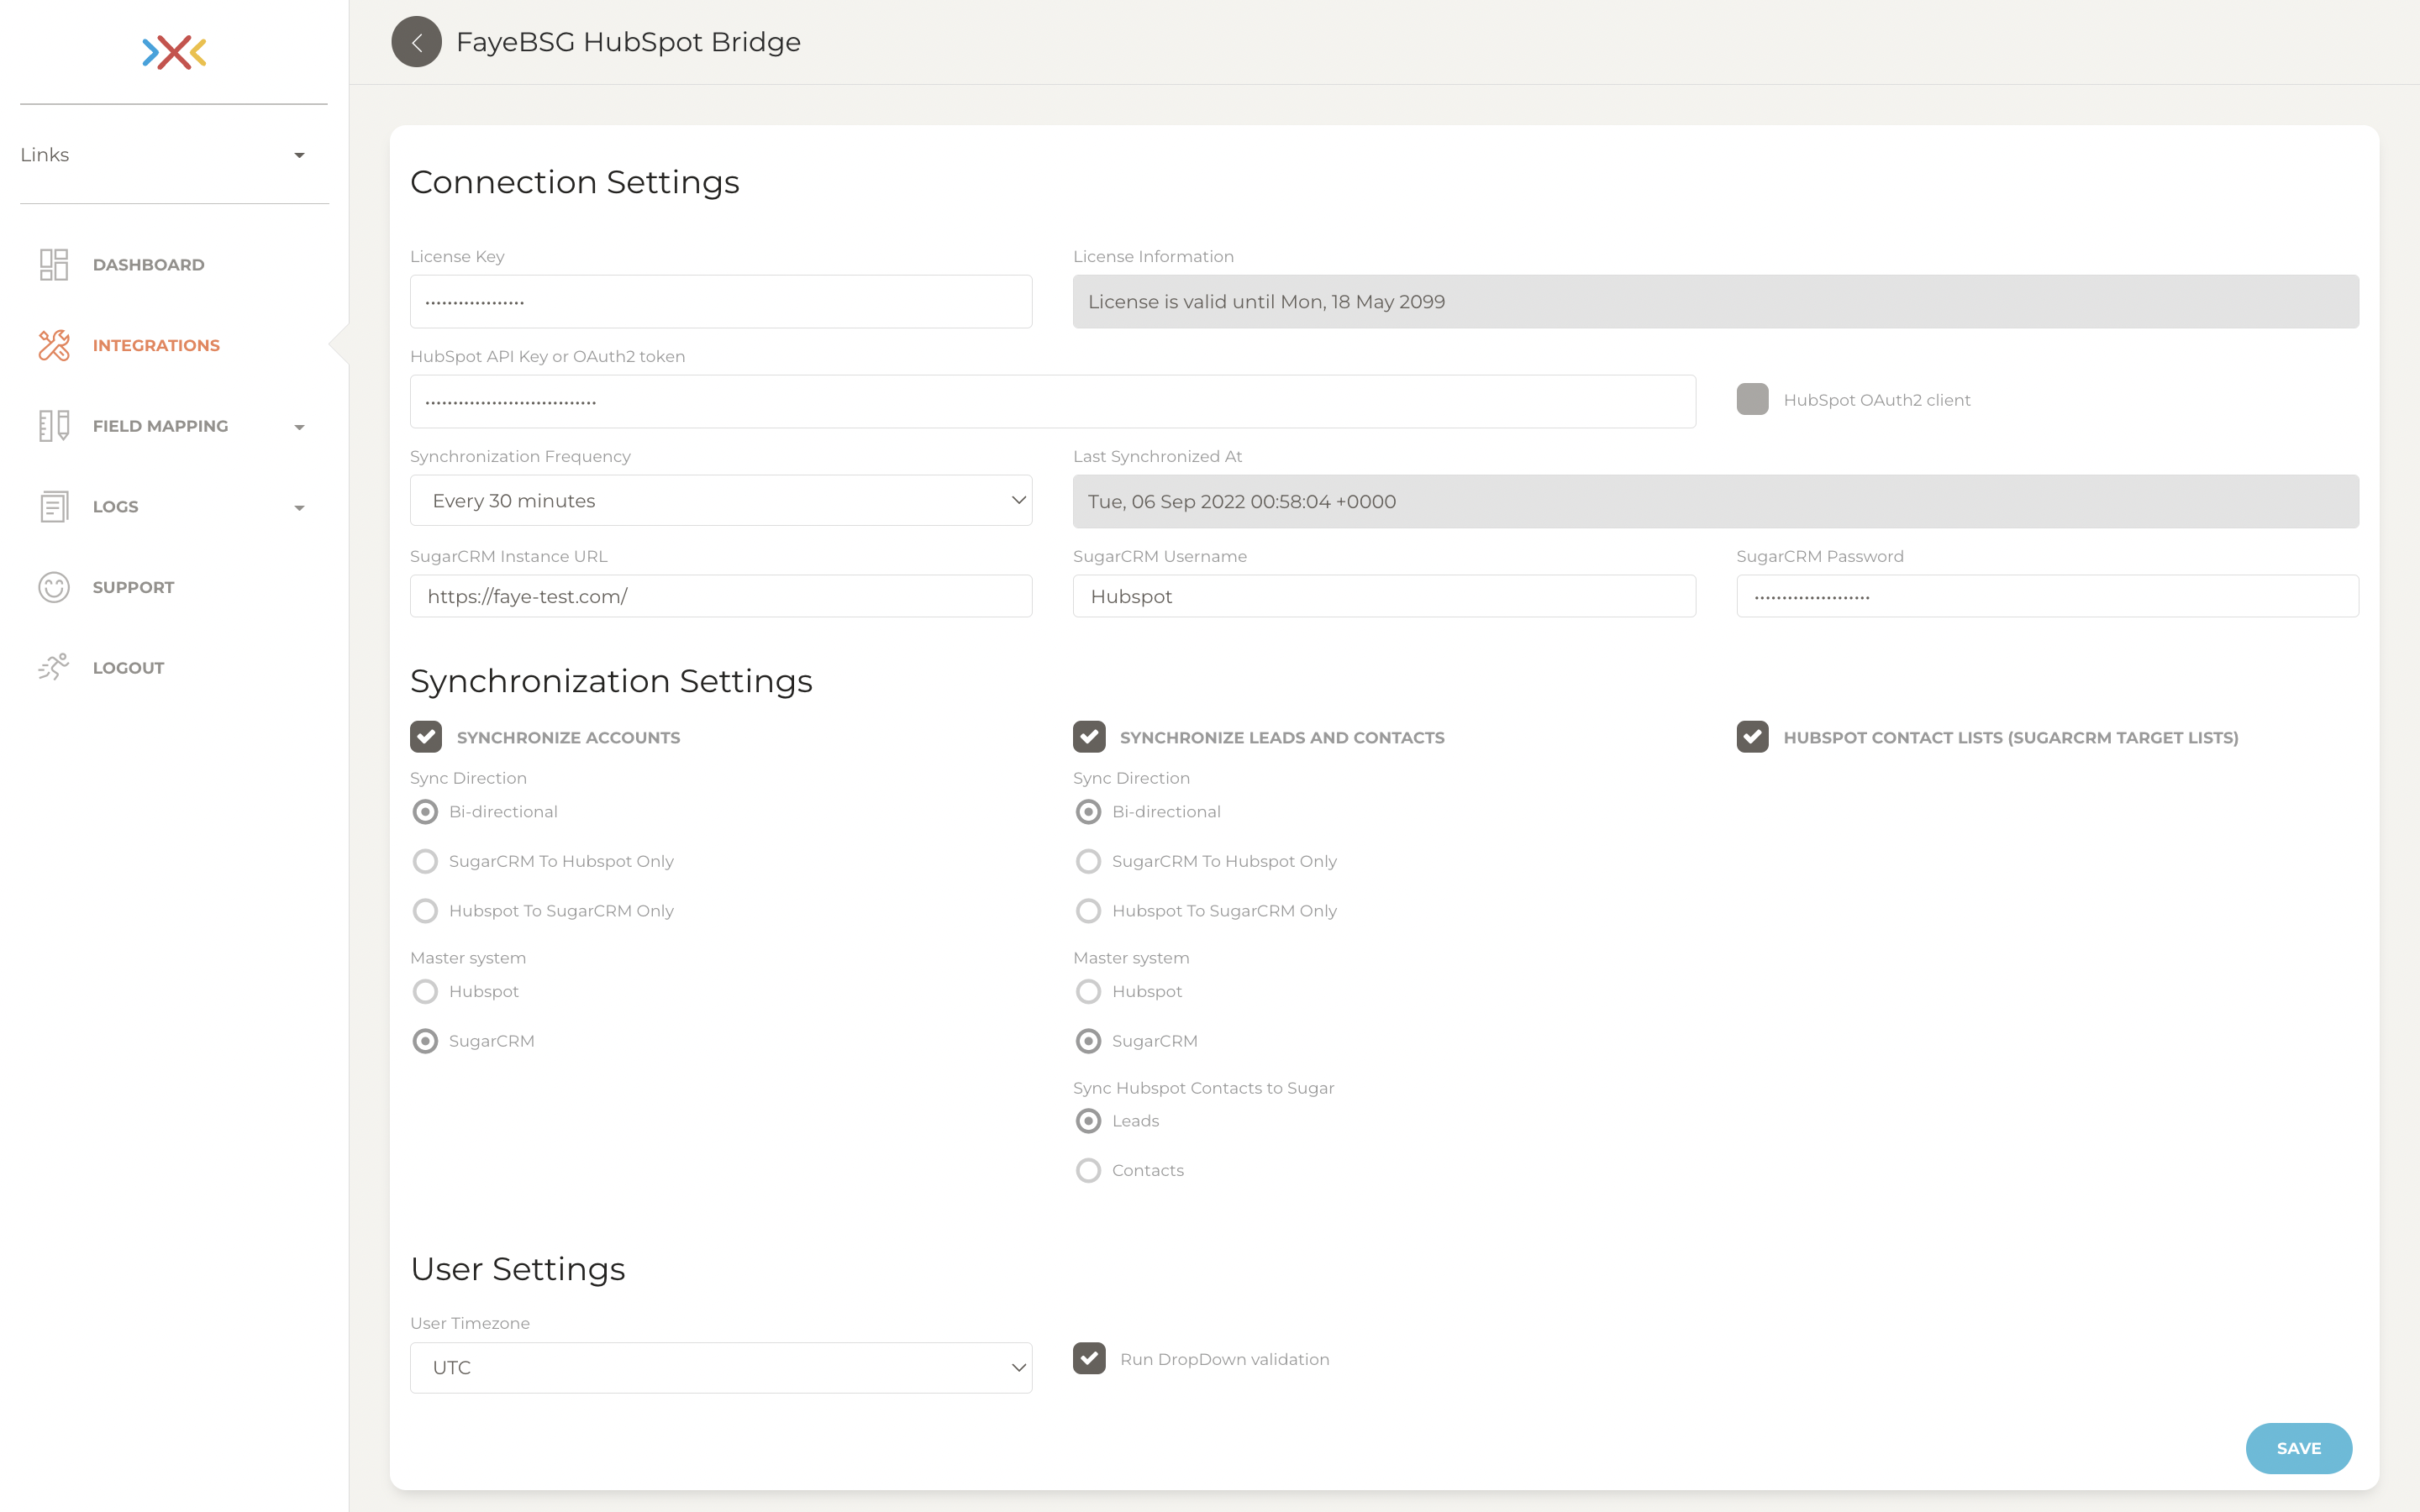Expand the Logs submenu arrow
The height and width of the screenshot is (1512, 2420).
[x=299, y=508]
